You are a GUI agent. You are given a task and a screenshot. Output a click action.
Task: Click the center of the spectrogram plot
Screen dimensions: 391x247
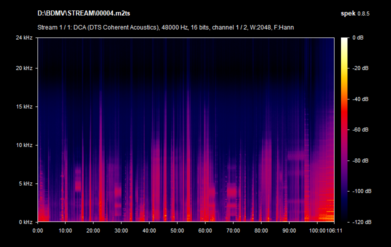coord(185,129)
